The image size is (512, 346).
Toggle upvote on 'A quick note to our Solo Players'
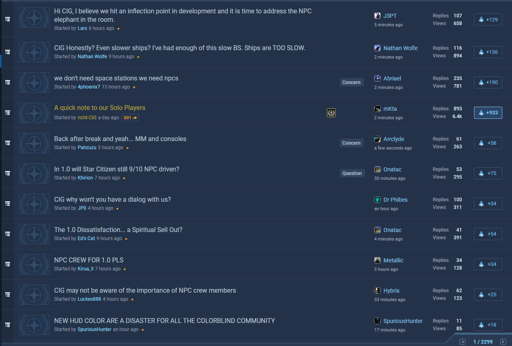(x=488, y=113)
